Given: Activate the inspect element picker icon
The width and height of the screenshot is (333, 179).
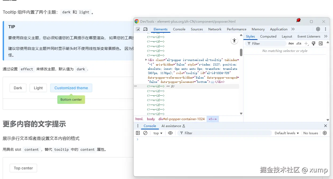Looking at the screenshot, I should (138, 29).
